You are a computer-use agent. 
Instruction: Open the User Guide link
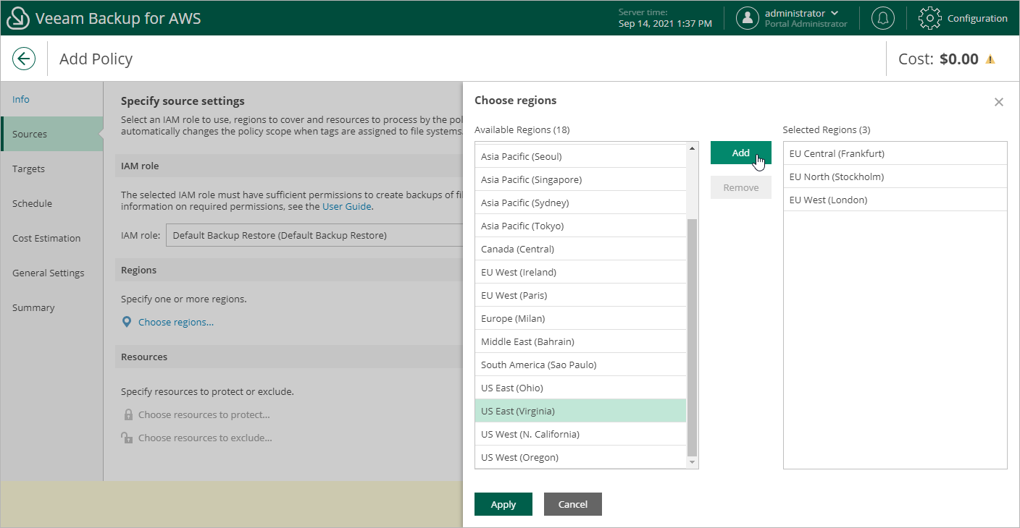tap(347, 206)
